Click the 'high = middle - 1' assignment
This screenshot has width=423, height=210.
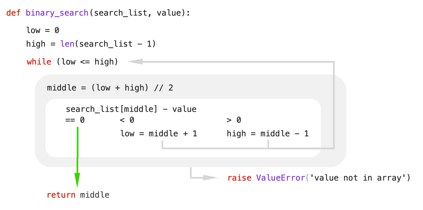pos(267,134)
